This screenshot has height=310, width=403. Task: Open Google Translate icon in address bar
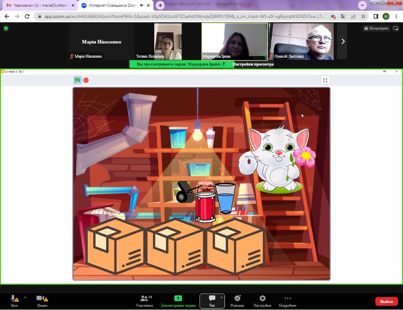tap(343, 16)
